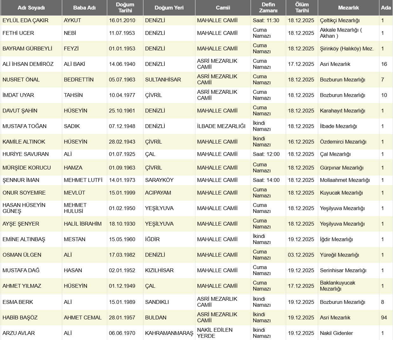The width and height of the screenshot is (393, 340).
Task: Click the Mollaahmet Mezarlığı cemetery cell
Action: pos(345,180)
